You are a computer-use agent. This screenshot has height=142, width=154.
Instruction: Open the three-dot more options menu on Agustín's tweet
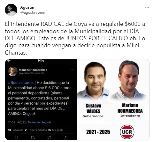tap(147, 7)
